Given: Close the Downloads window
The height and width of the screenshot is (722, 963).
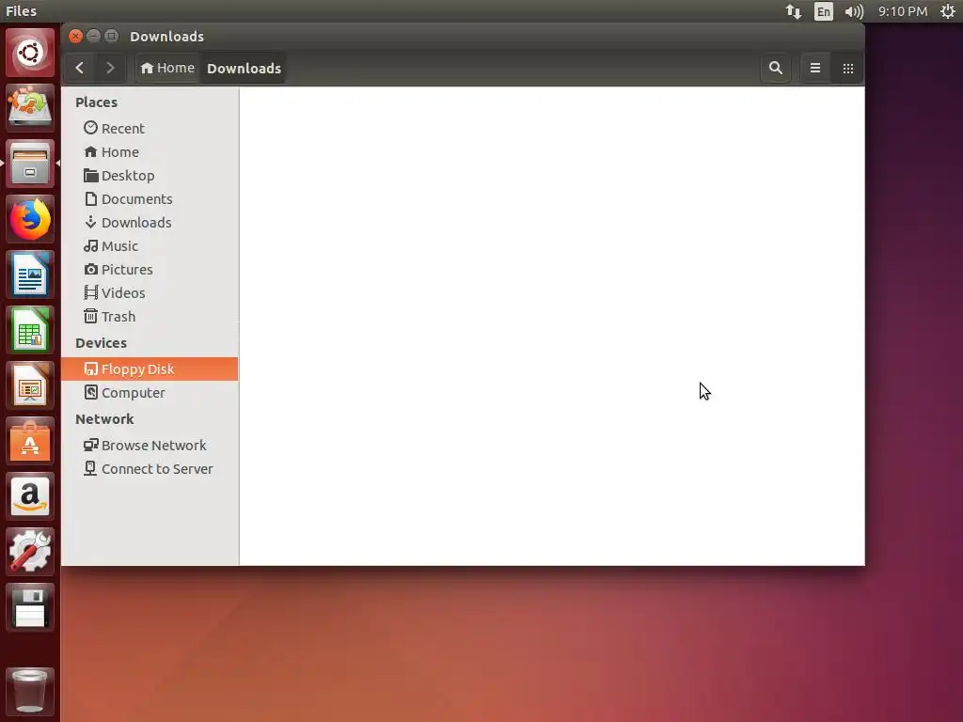Looking at the screenshot, I should [75, 37].
